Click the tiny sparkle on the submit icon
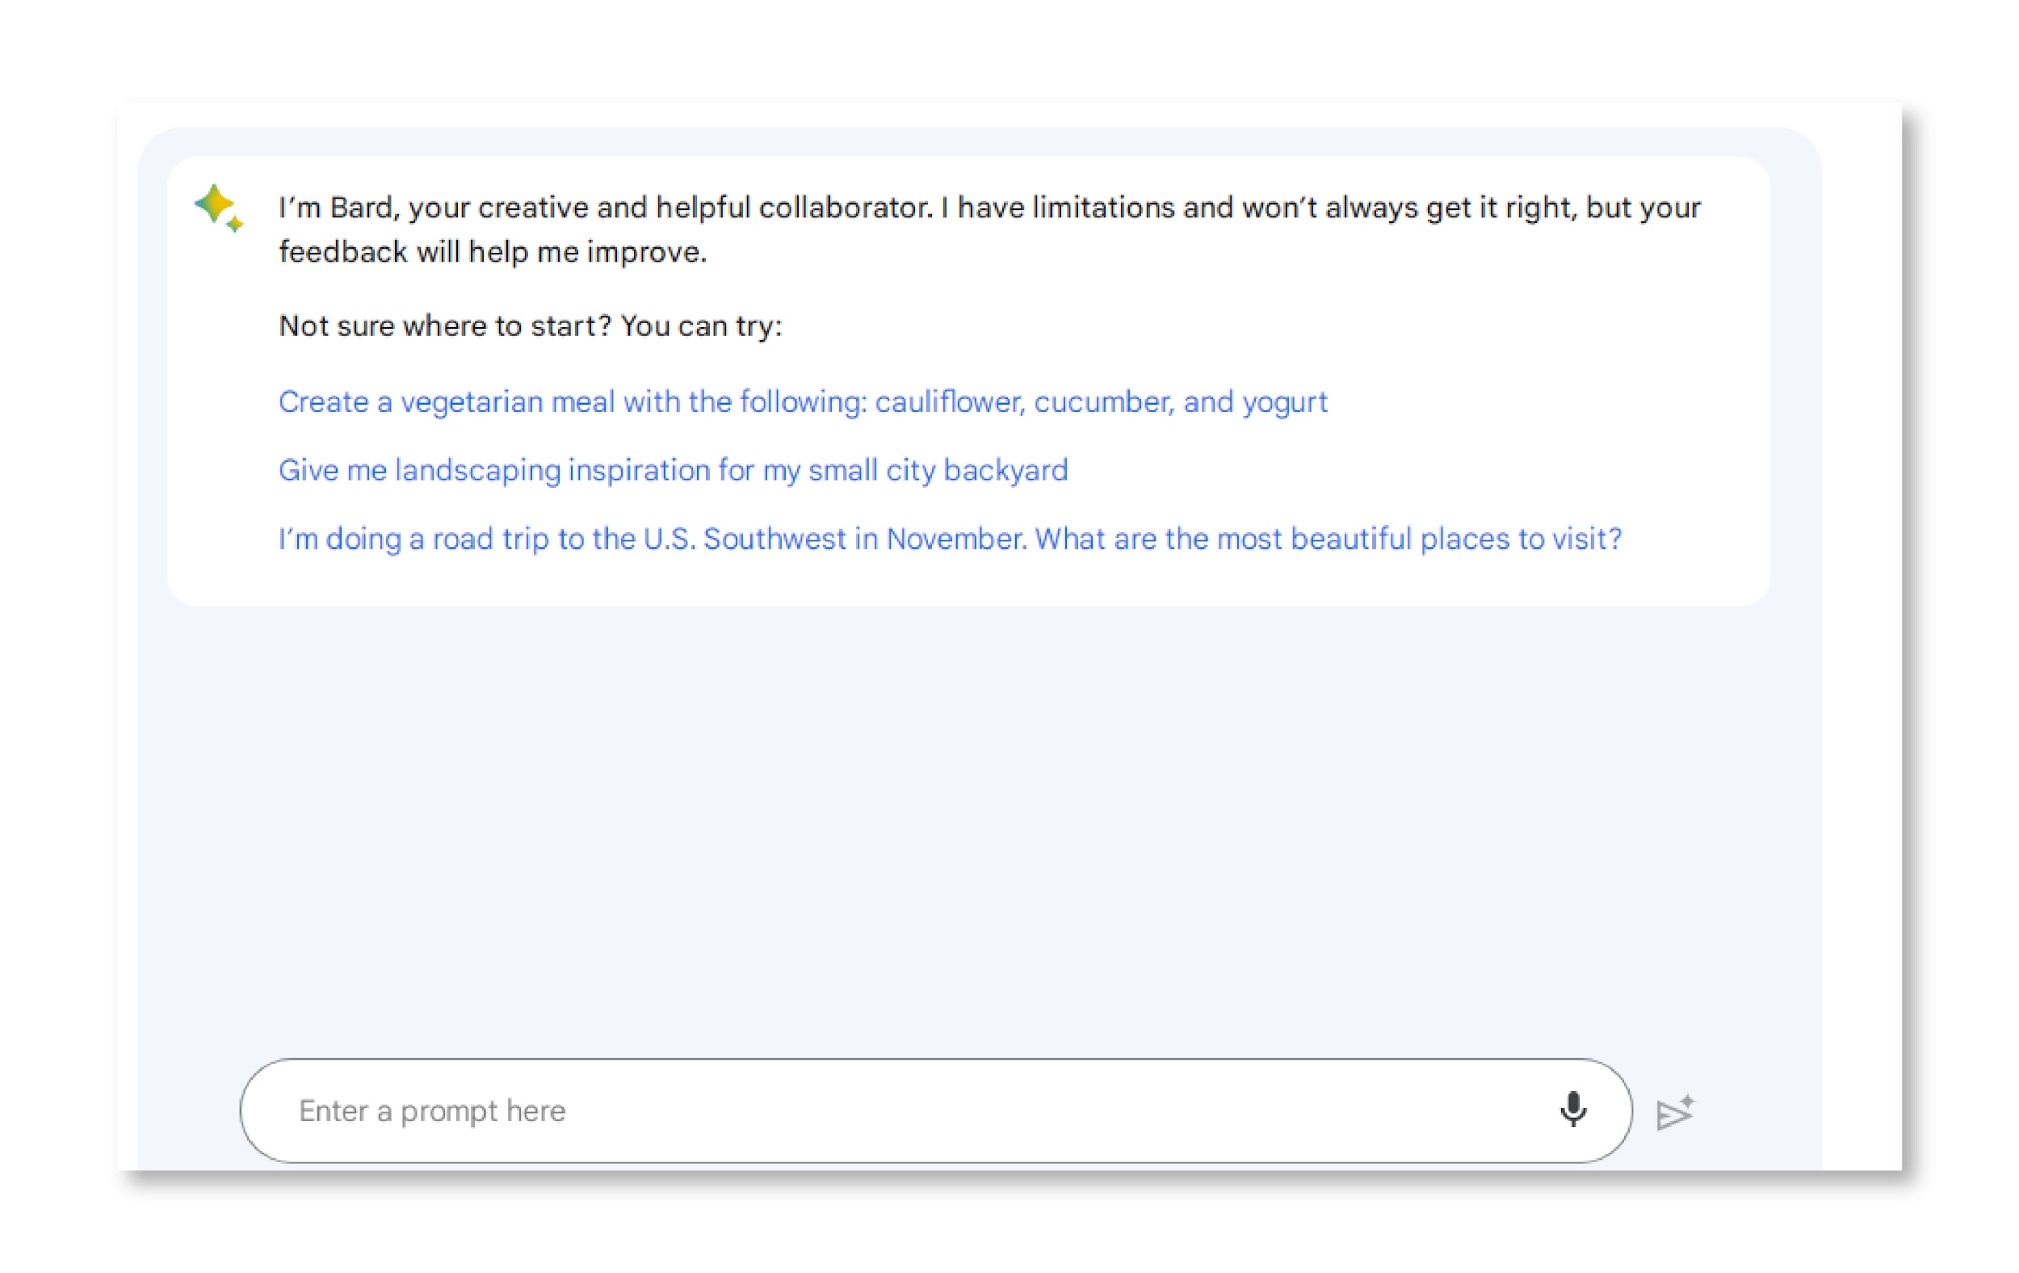Image resolution: width=2019 pixels, height=1273 pixels. click(x=1688, y=1100)
